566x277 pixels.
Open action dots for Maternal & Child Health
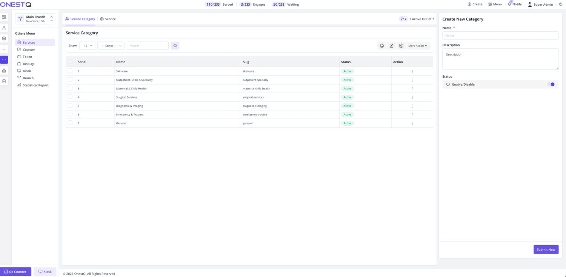click(x=412, y=89)
